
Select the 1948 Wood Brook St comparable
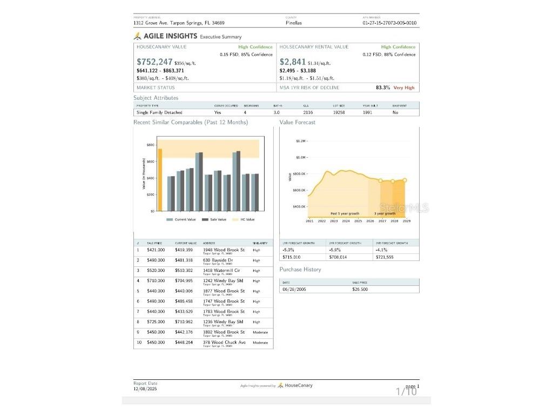tap(224, 250)
